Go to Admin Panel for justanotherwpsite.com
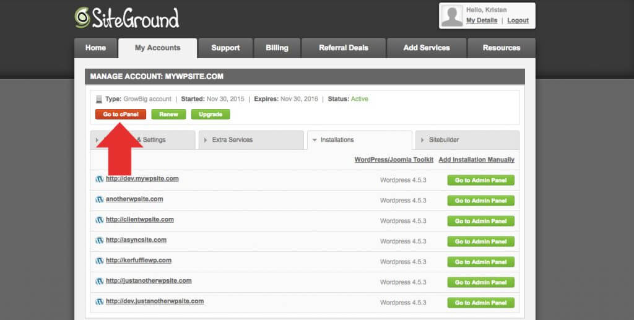634x320 pixels. tap(480, 282)
